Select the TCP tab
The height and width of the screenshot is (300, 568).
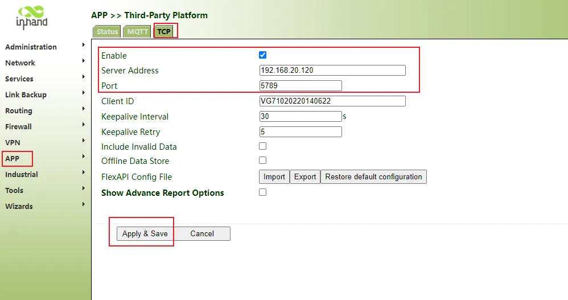point(164,31)
